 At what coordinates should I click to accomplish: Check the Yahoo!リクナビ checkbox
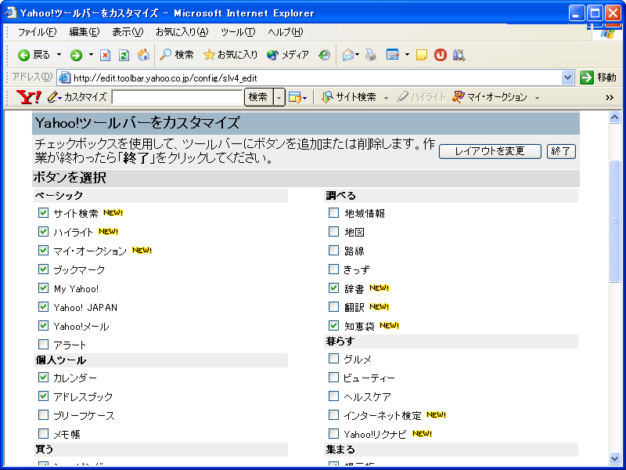(x=333, y=433)
